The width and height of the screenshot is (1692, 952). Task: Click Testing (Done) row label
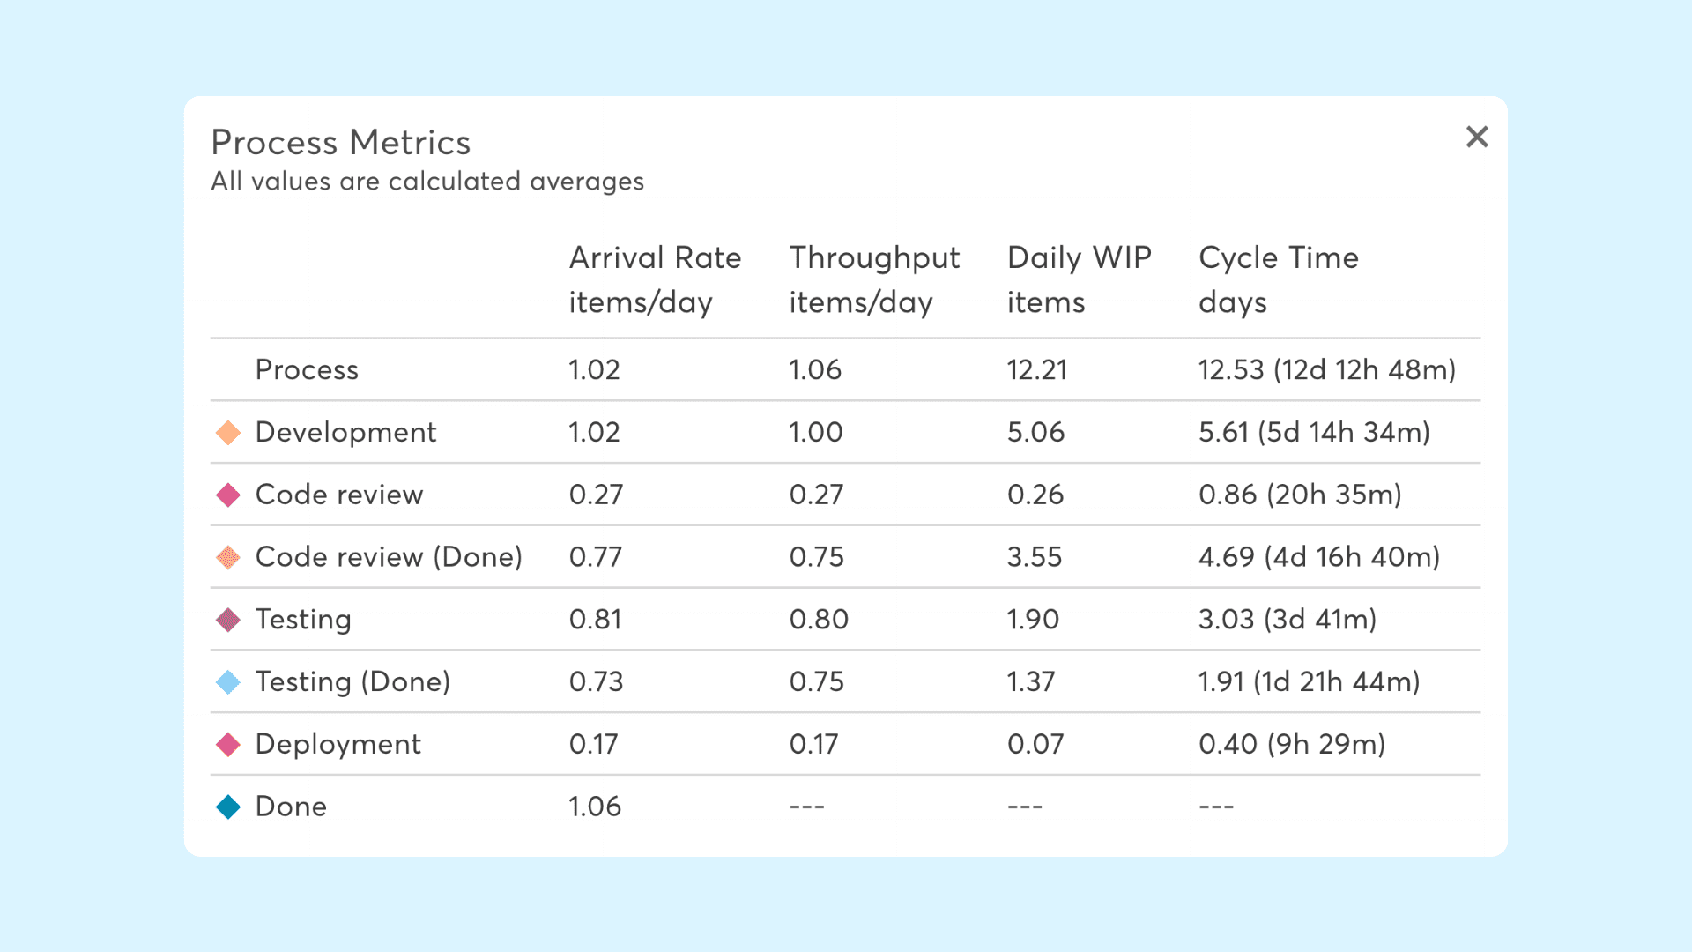click(352, 682)
